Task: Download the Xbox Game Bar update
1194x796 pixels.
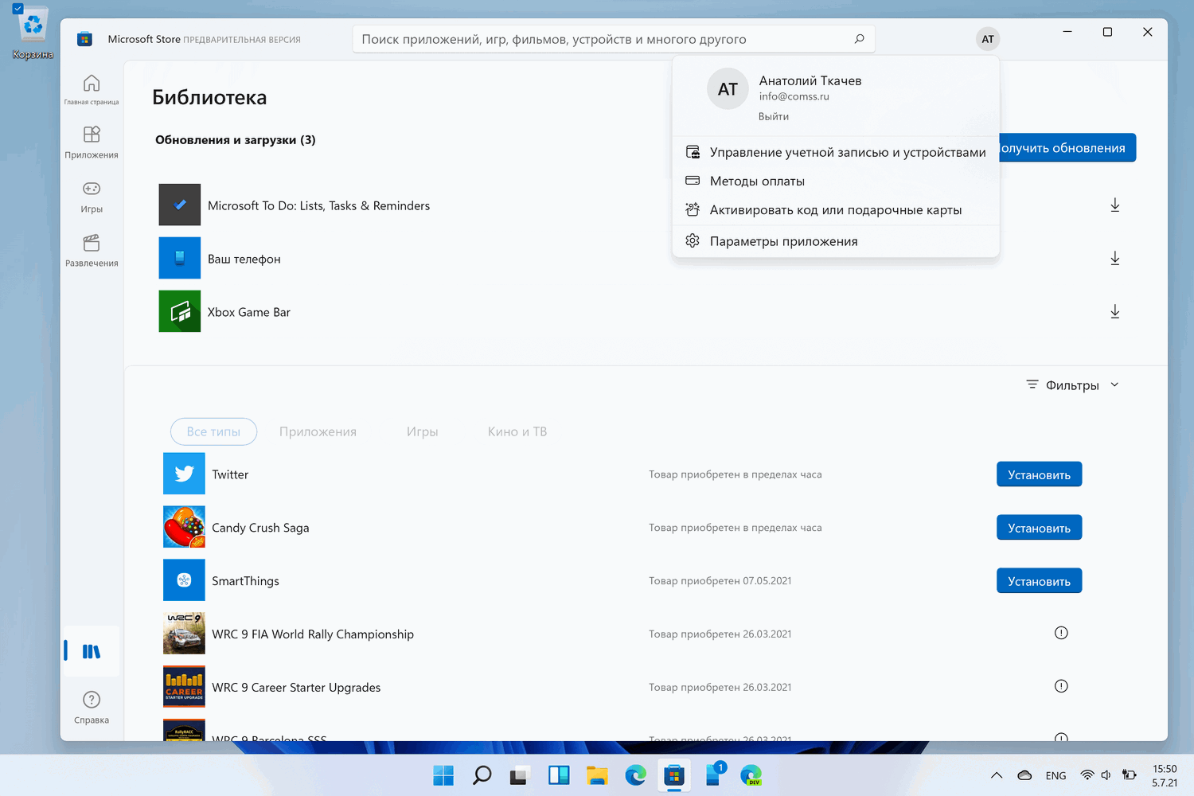Action: [x=1115, y=312]
